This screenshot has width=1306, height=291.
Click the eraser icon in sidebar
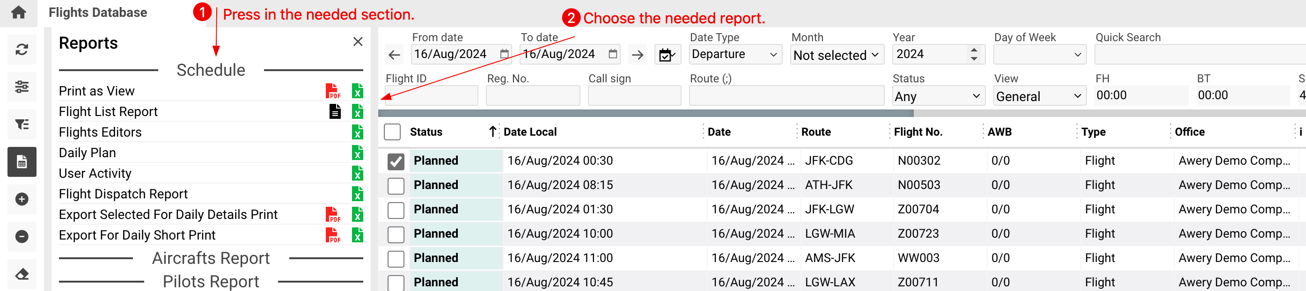click(22, 274)
